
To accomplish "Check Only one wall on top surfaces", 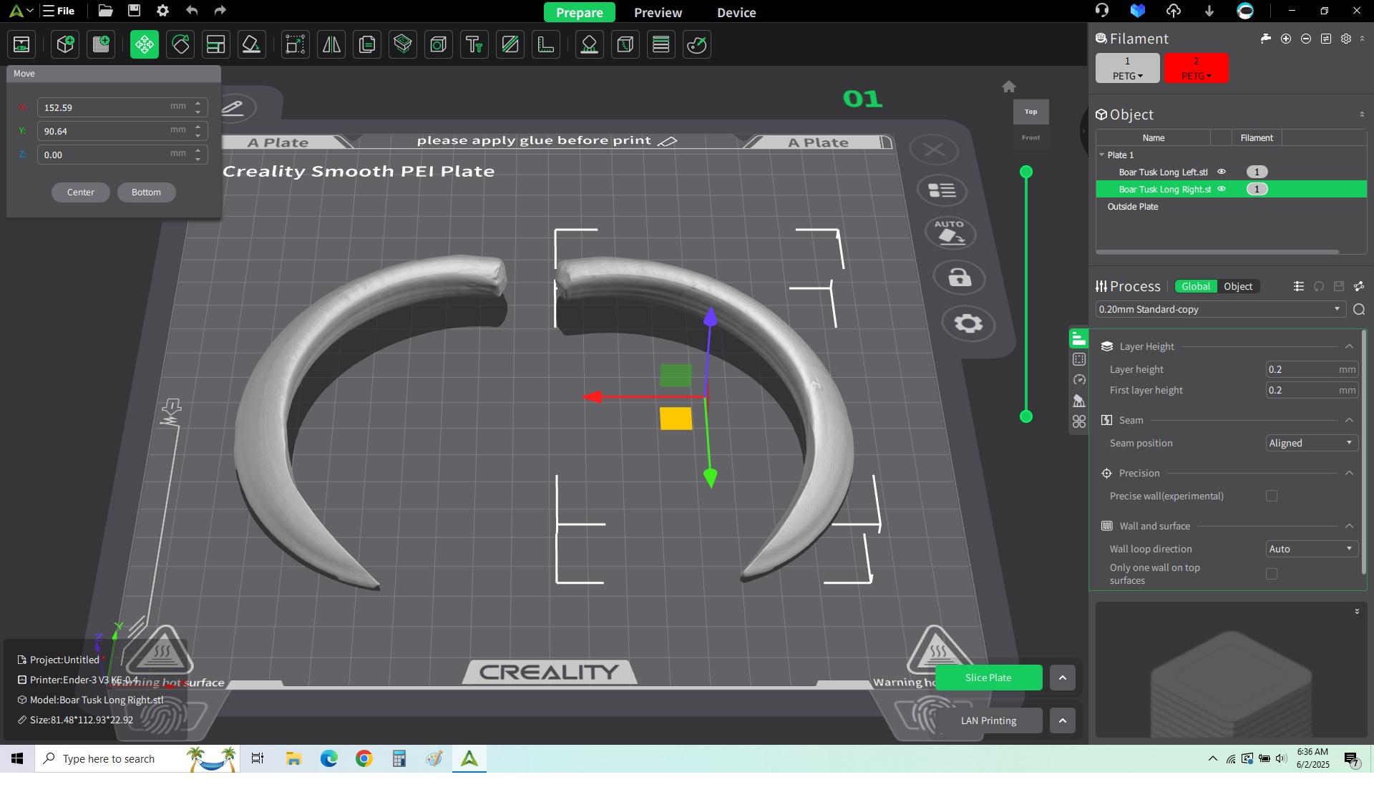I will 1271,574.
